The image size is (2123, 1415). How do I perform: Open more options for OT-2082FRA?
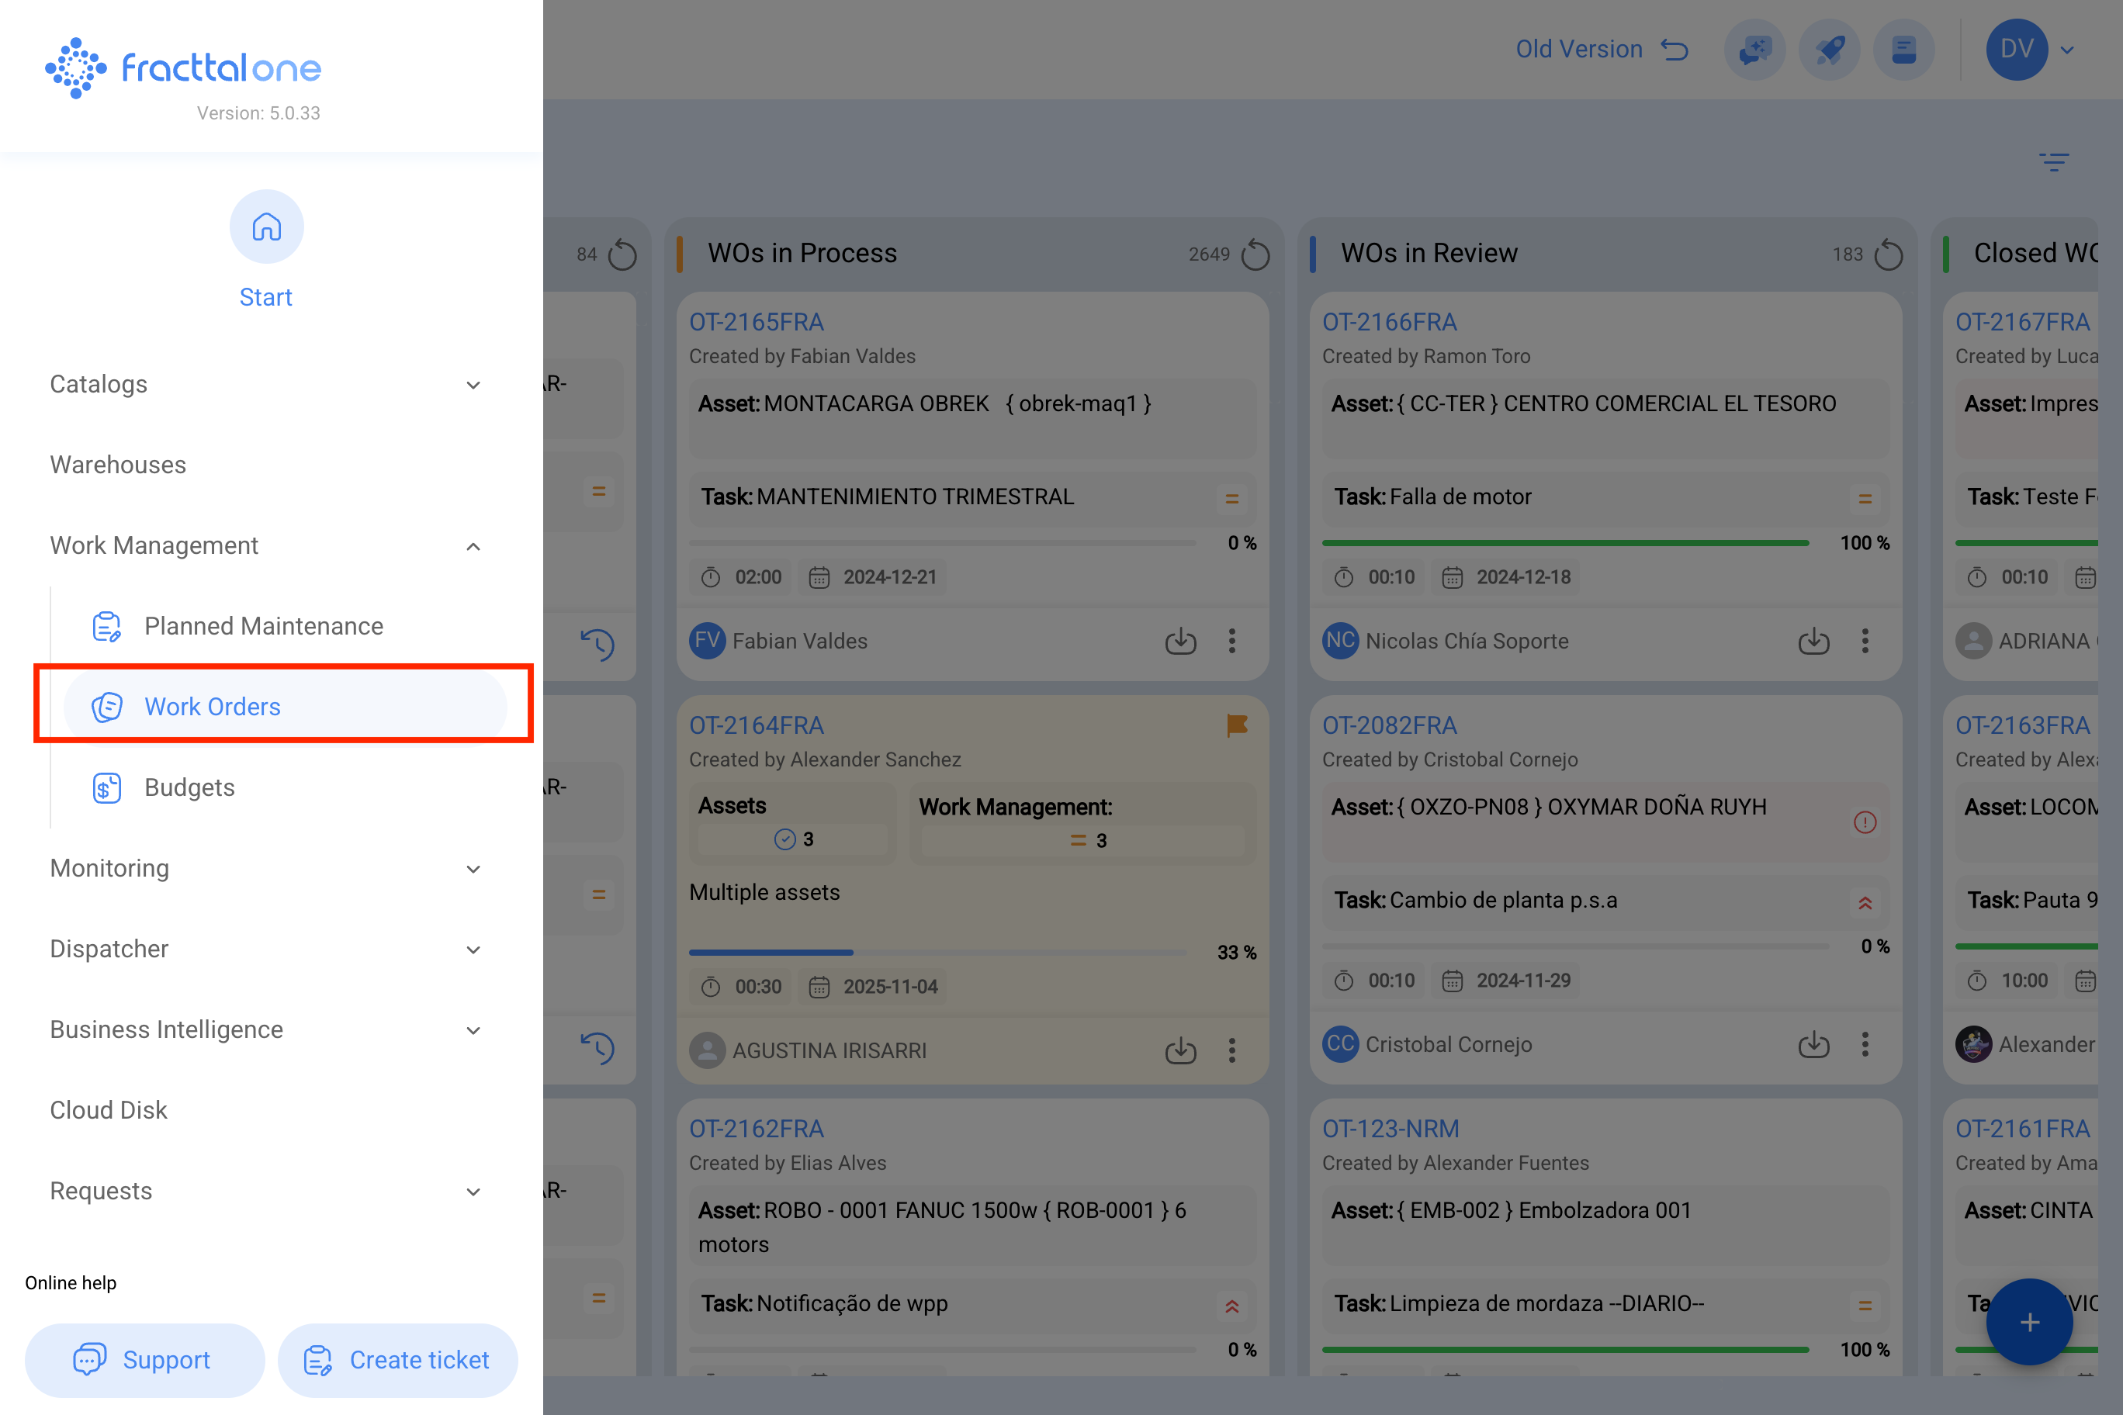click(1865, 1044)
